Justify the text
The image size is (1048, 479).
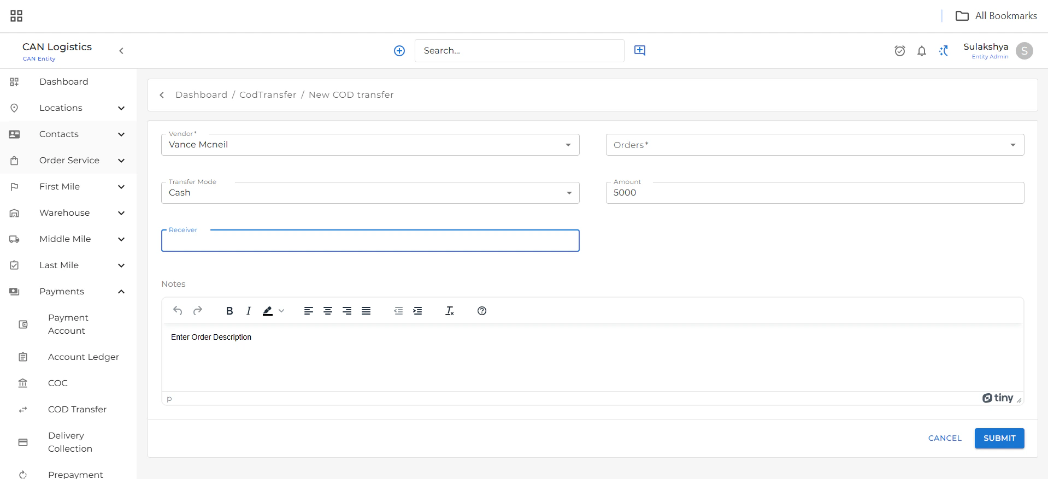366,311
